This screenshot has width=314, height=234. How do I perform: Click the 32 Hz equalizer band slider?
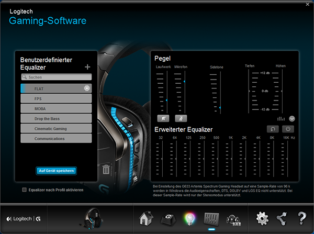[x=162, y=159]
